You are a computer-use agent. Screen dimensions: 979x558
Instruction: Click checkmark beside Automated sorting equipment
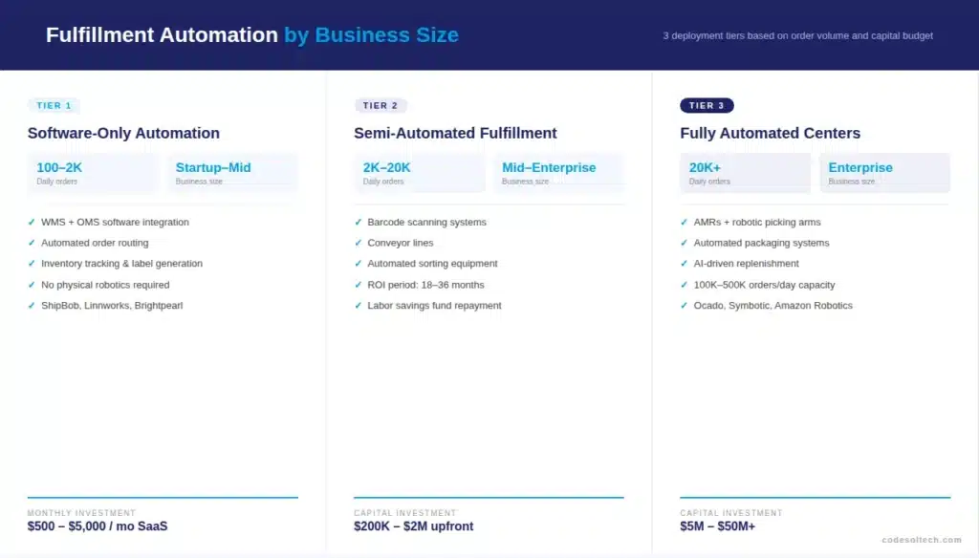pyautogui.click(x=358, y=264)
